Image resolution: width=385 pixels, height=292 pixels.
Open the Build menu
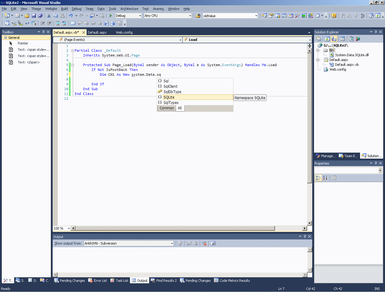[64, 9]
